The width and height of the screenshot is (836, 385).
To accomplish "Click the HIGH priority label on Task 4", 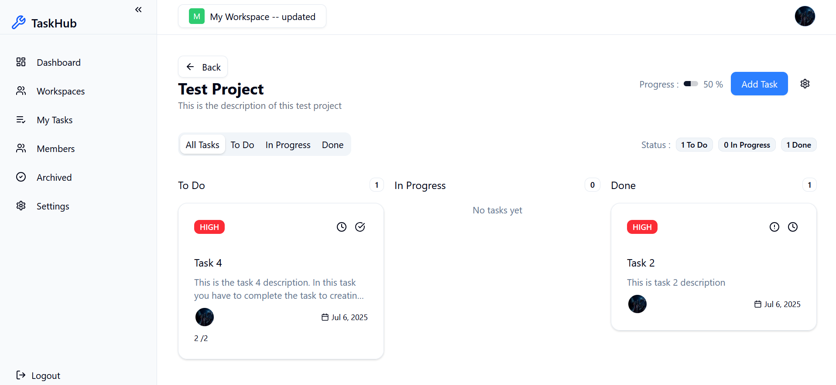I will click(x=209, y=227).
